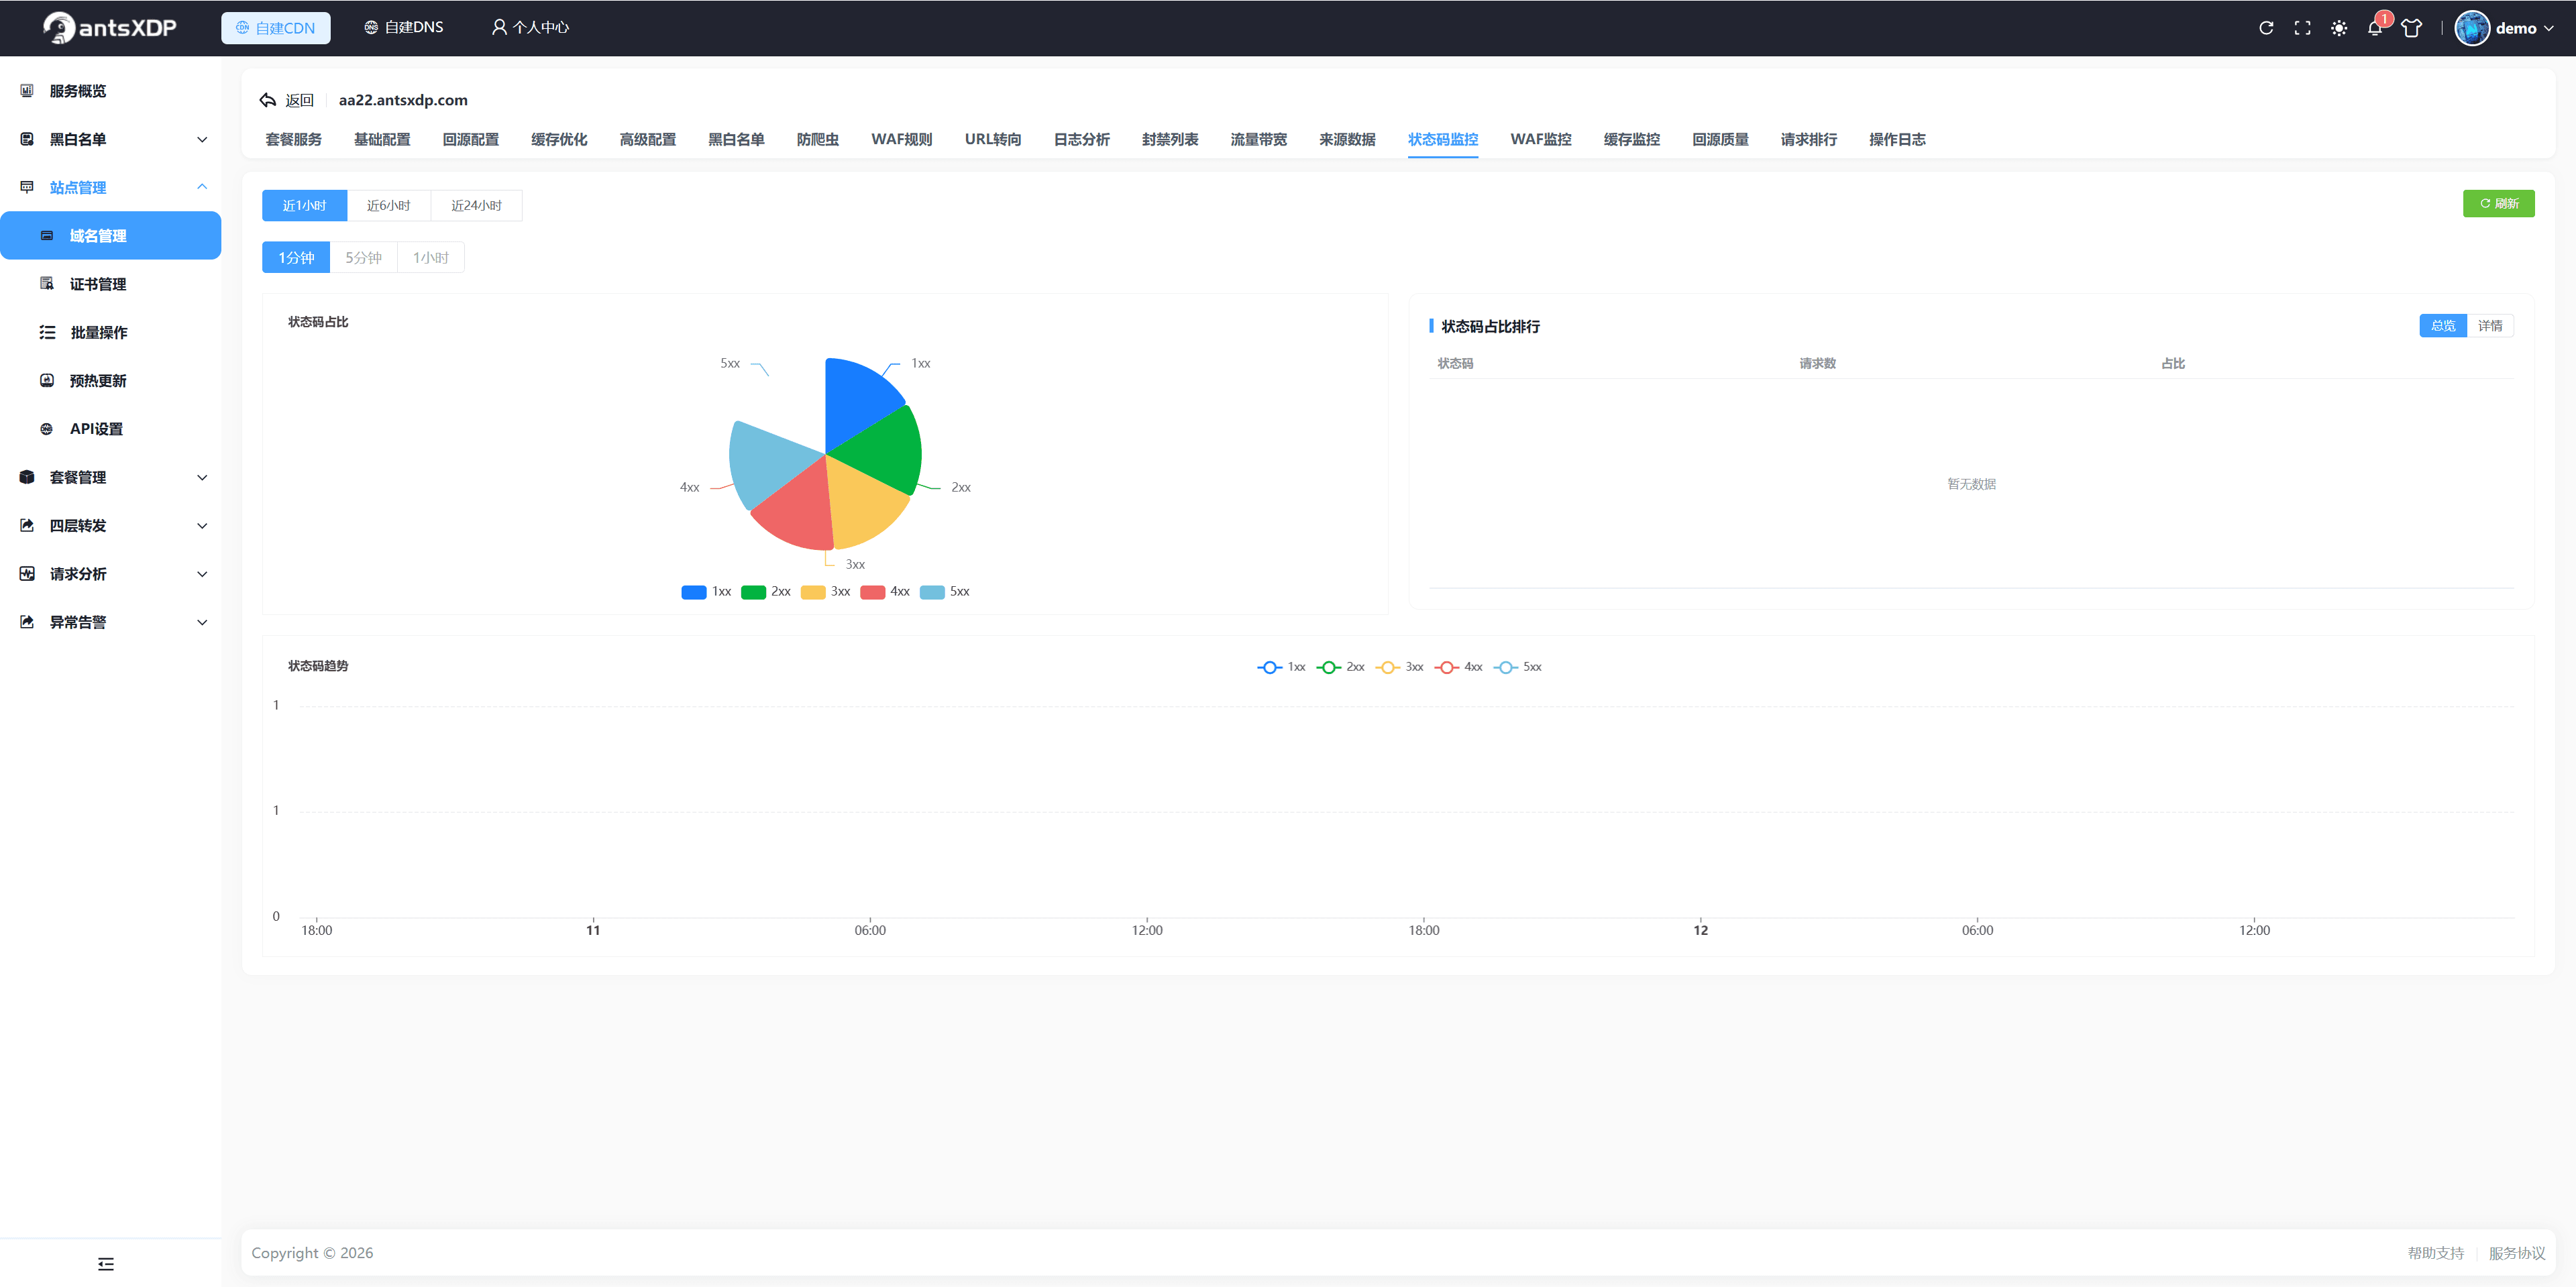Open the 自建DNS top menu

(x=404, y=27)
